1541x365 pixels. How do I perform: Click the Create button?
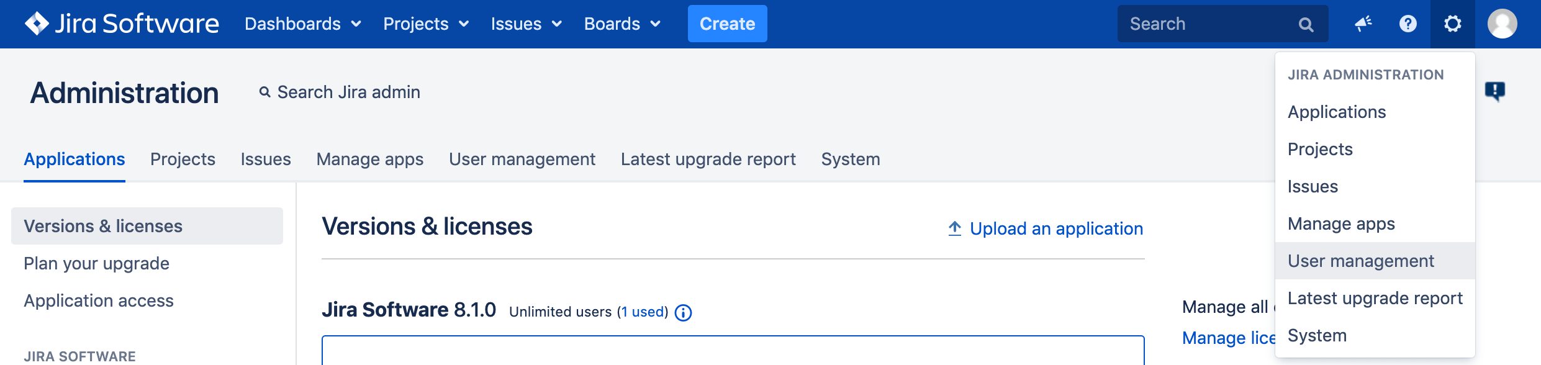click(728, 24)
